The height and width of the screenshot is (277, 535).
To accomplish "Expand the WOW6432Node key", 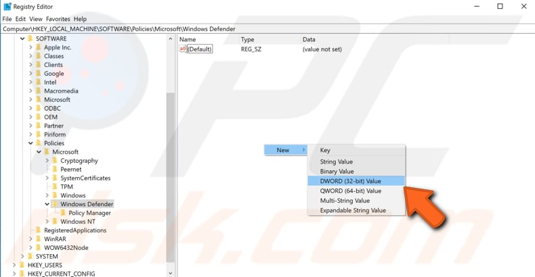I will (30, 248).
